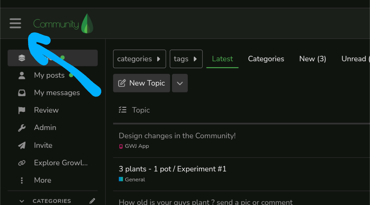Open dropdown arrow beside New Topic
370x205 pixels.
180,83
